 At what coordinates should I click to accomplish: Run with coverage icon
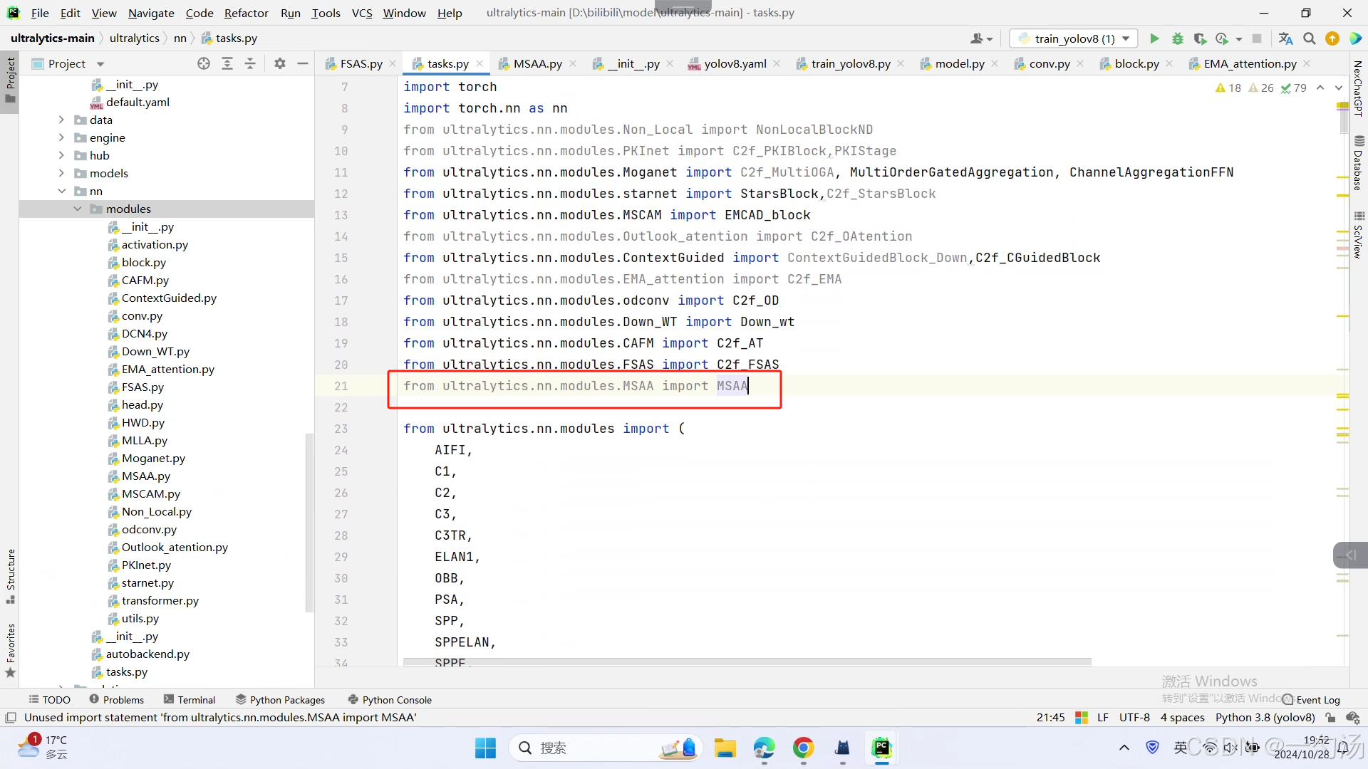pyautogui.click(x=1200, y=38)
